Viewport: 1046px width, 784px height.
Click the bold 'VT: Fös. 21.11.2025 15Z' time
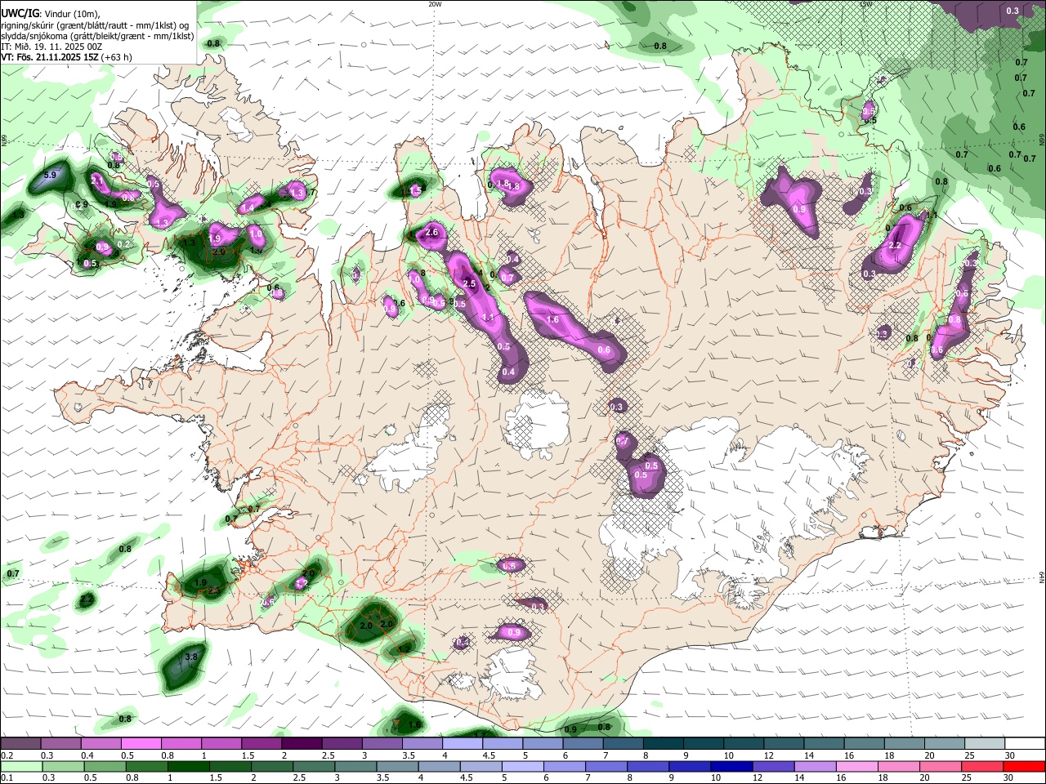(50, 57)
